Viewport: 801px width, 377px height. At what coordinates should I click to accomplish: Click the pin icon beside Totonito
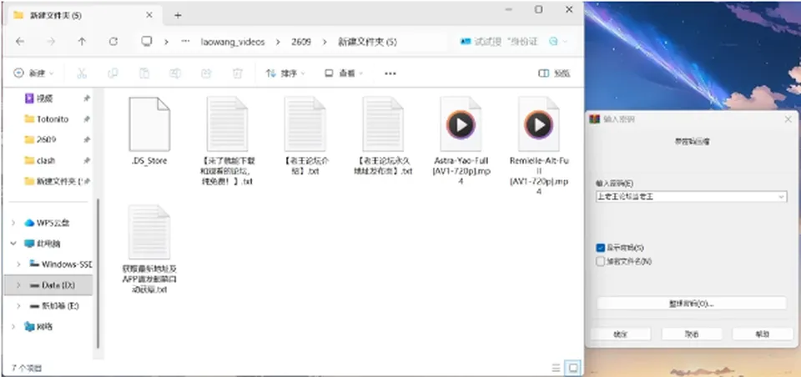(x=87, y=119)
